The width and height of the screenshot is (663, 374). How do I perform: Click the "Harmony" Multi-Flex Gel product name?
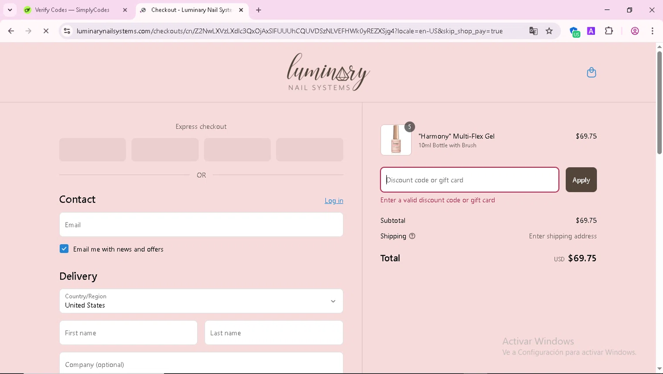457,136
